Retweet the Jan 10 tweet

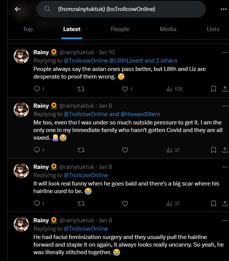coord(81,89)
